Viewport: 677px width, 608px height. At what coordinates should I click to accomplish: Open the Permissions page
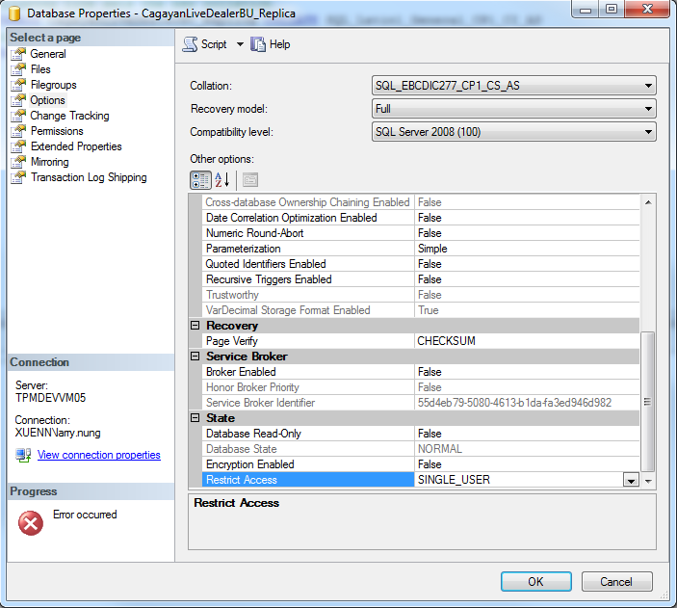click(x=57, y=131)
